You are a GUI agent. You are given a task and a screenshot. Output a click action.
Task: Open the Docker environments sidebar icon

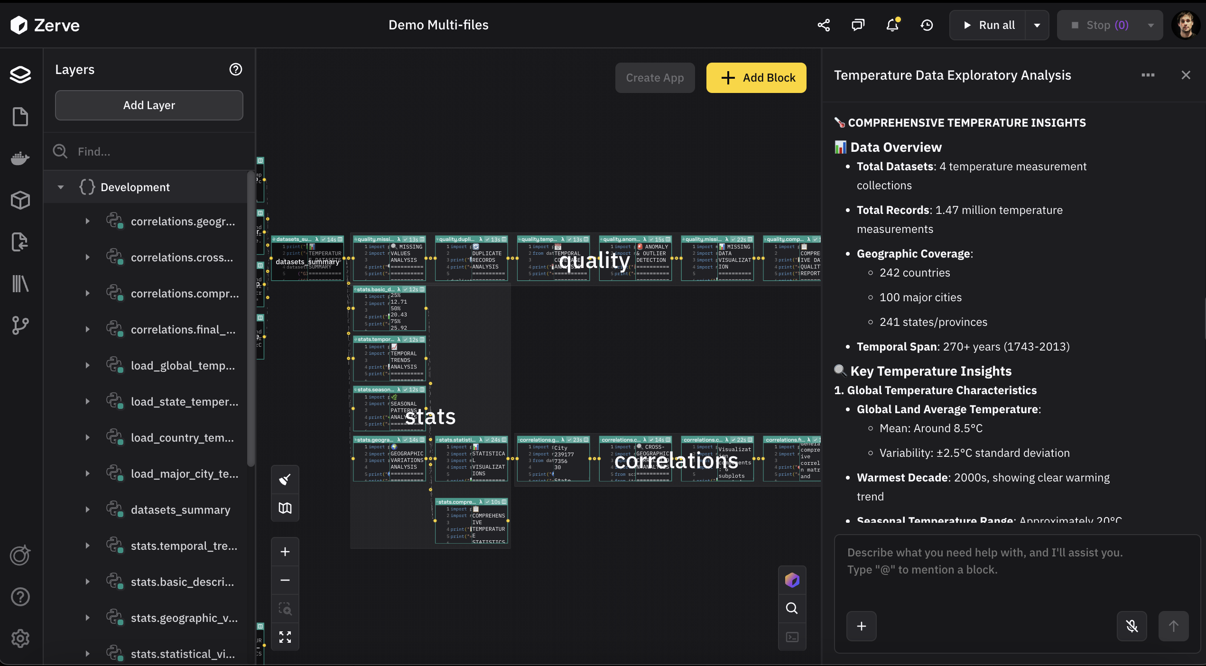(x=20, y=158)
